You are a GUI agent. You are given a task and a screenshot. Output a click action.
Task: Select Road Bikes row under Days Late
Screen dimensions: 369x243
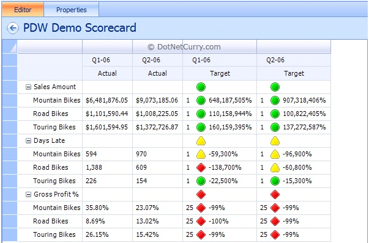click(x=51, y=168)
